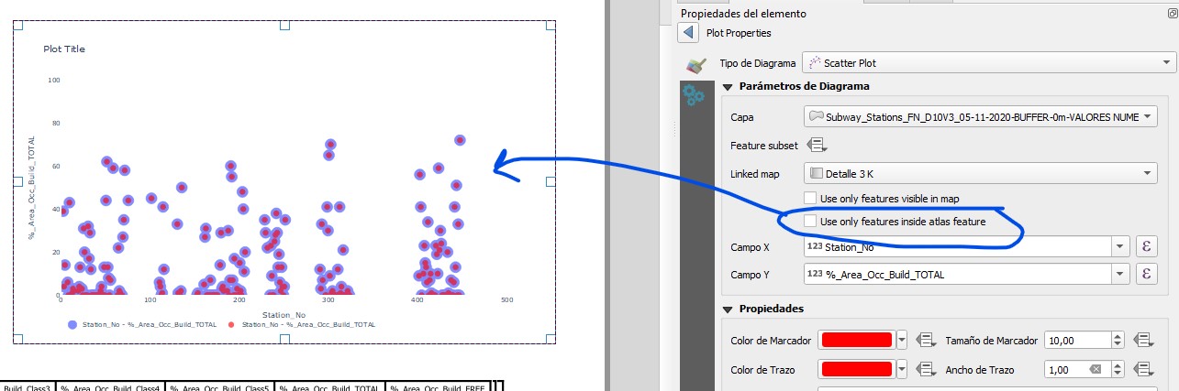Open Campo X field dropdown arrow
Viewport: 1179px width, 391px height.
point(1120,246)
